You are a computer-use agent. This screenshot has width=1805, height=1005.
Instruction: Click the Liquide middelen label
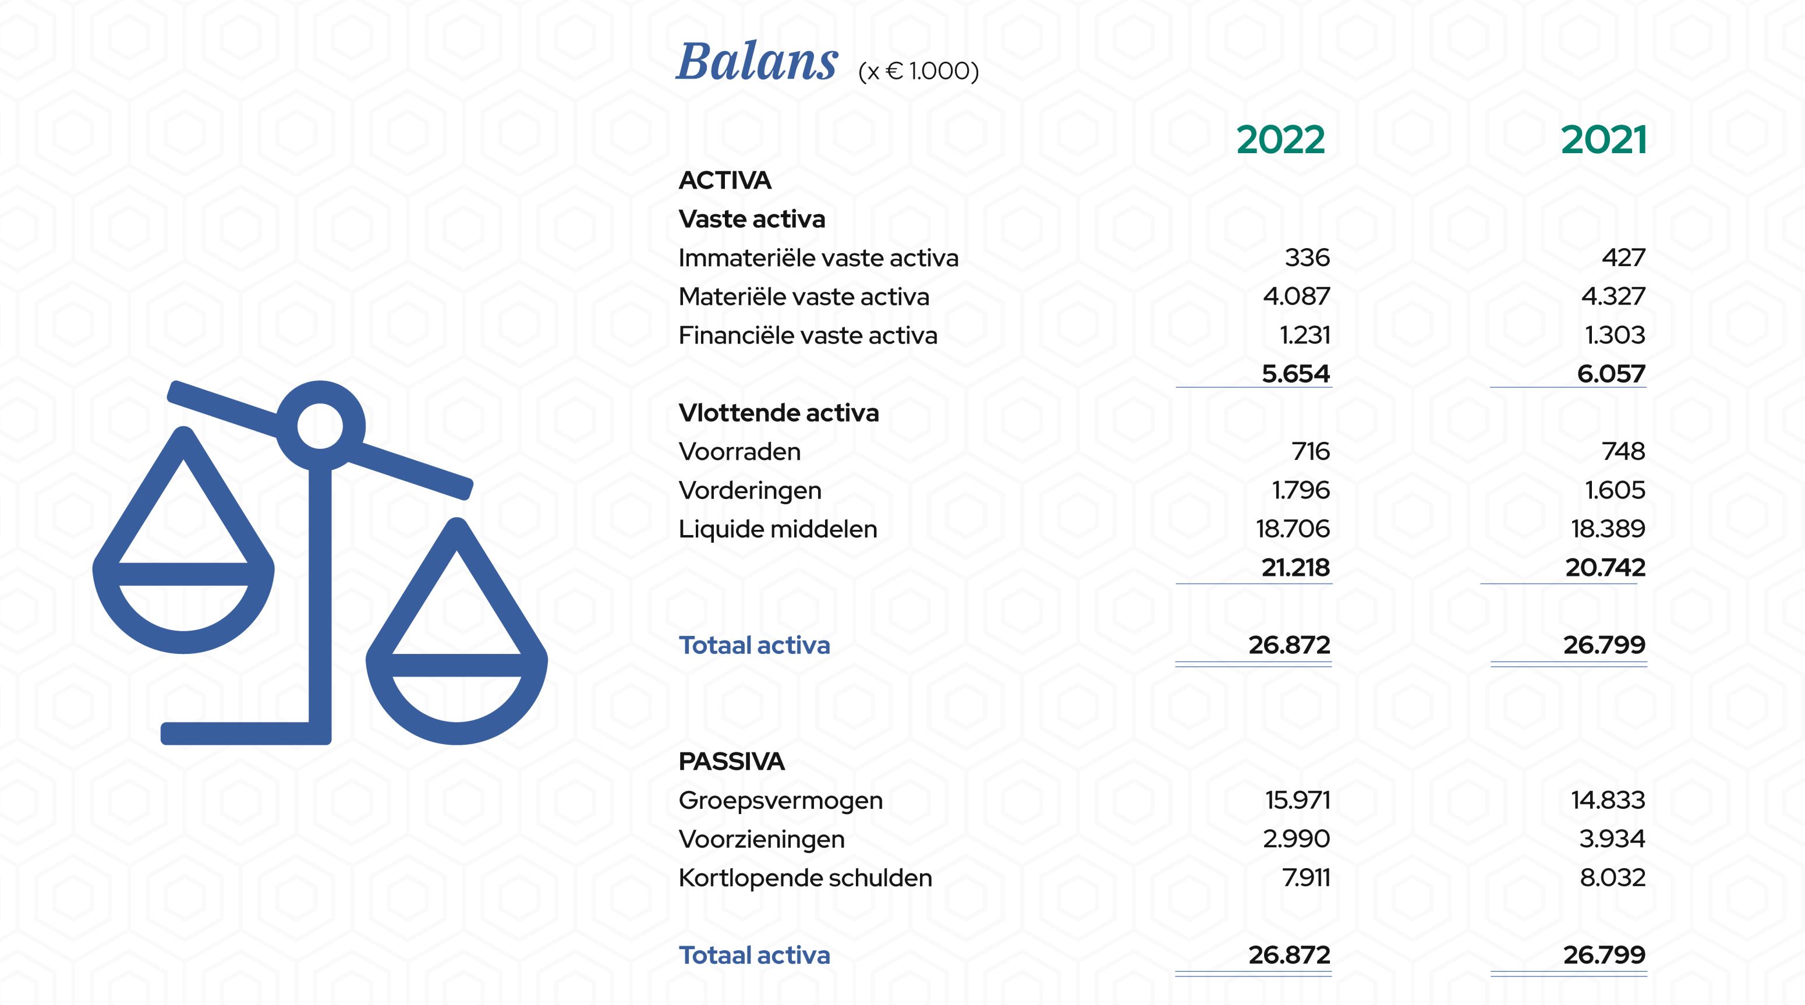[778, 529]
